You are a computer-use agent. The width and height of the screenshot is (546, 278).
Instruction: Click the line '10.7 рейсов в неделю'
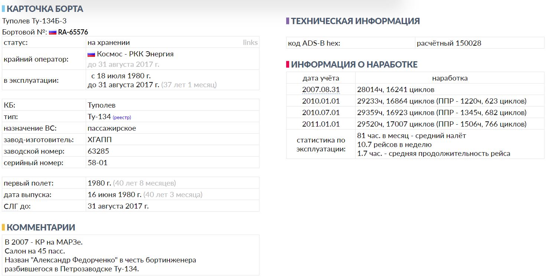click(x=394, y=145)
